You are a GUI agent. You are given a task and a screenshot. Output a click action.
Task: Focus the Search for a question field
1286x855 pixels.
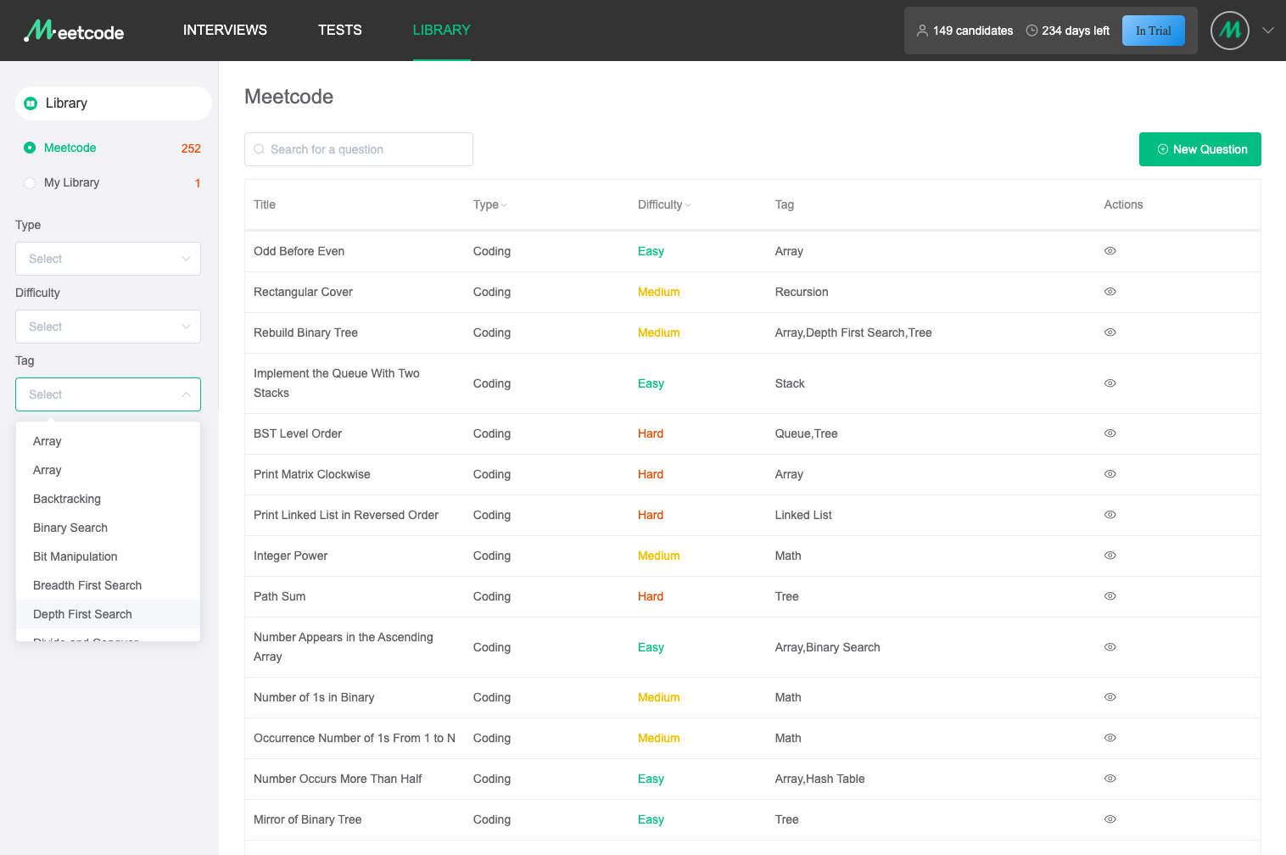coord(359,149)
